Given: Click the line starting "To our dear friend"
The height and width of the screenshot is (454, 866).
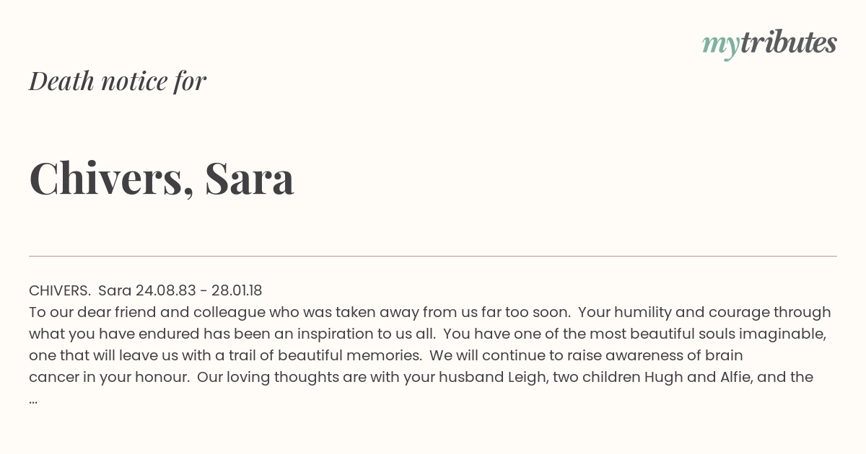Looking at the screenshot, I should click(430, 312).
